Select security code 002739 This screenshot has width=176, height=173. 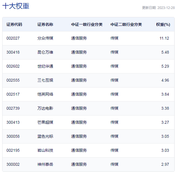(13, 108)
